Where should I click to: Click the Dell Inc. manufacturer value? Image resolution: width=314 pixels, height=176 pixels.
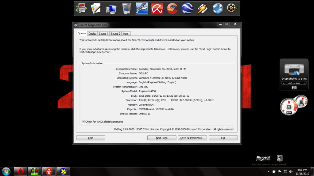(x=143, y=87)
